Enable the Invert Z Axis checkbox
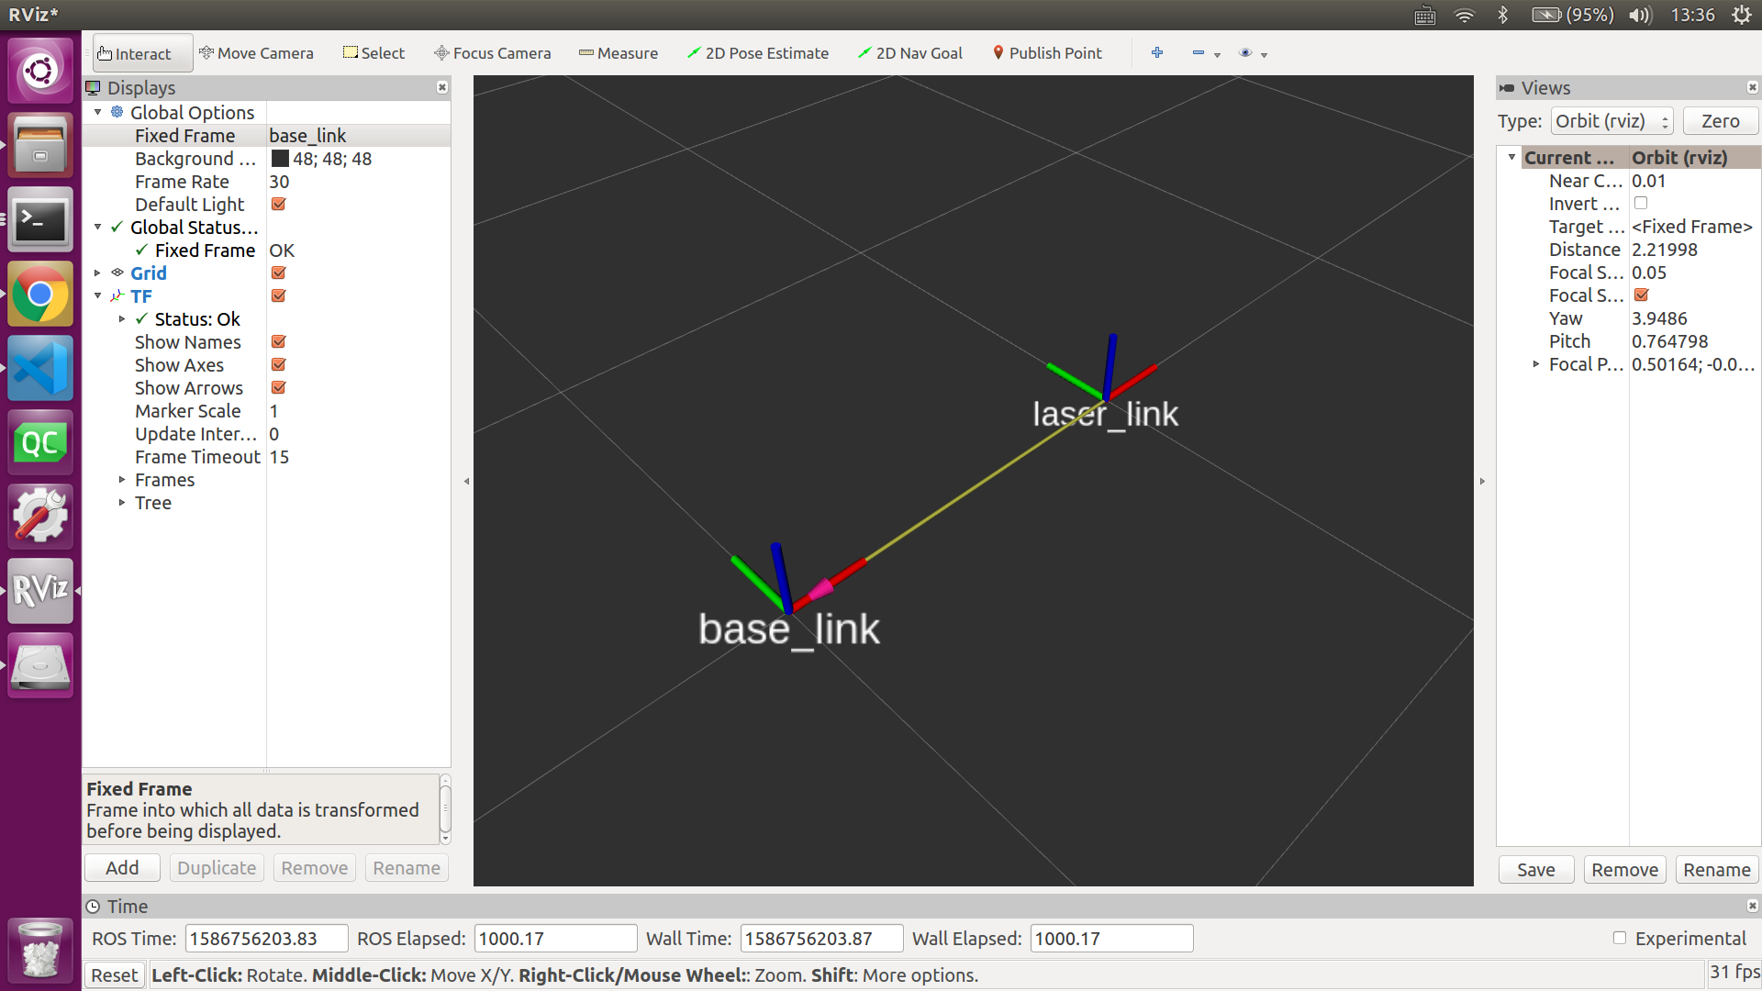This screenshot has height=991, width=1762. click(x=1641, y=204)
